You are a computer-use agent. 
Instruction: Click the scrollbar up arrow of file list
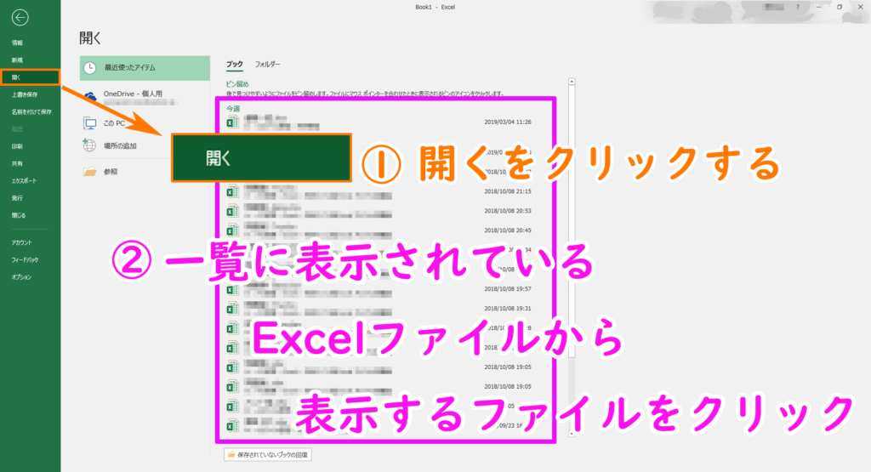click(572, 82)
